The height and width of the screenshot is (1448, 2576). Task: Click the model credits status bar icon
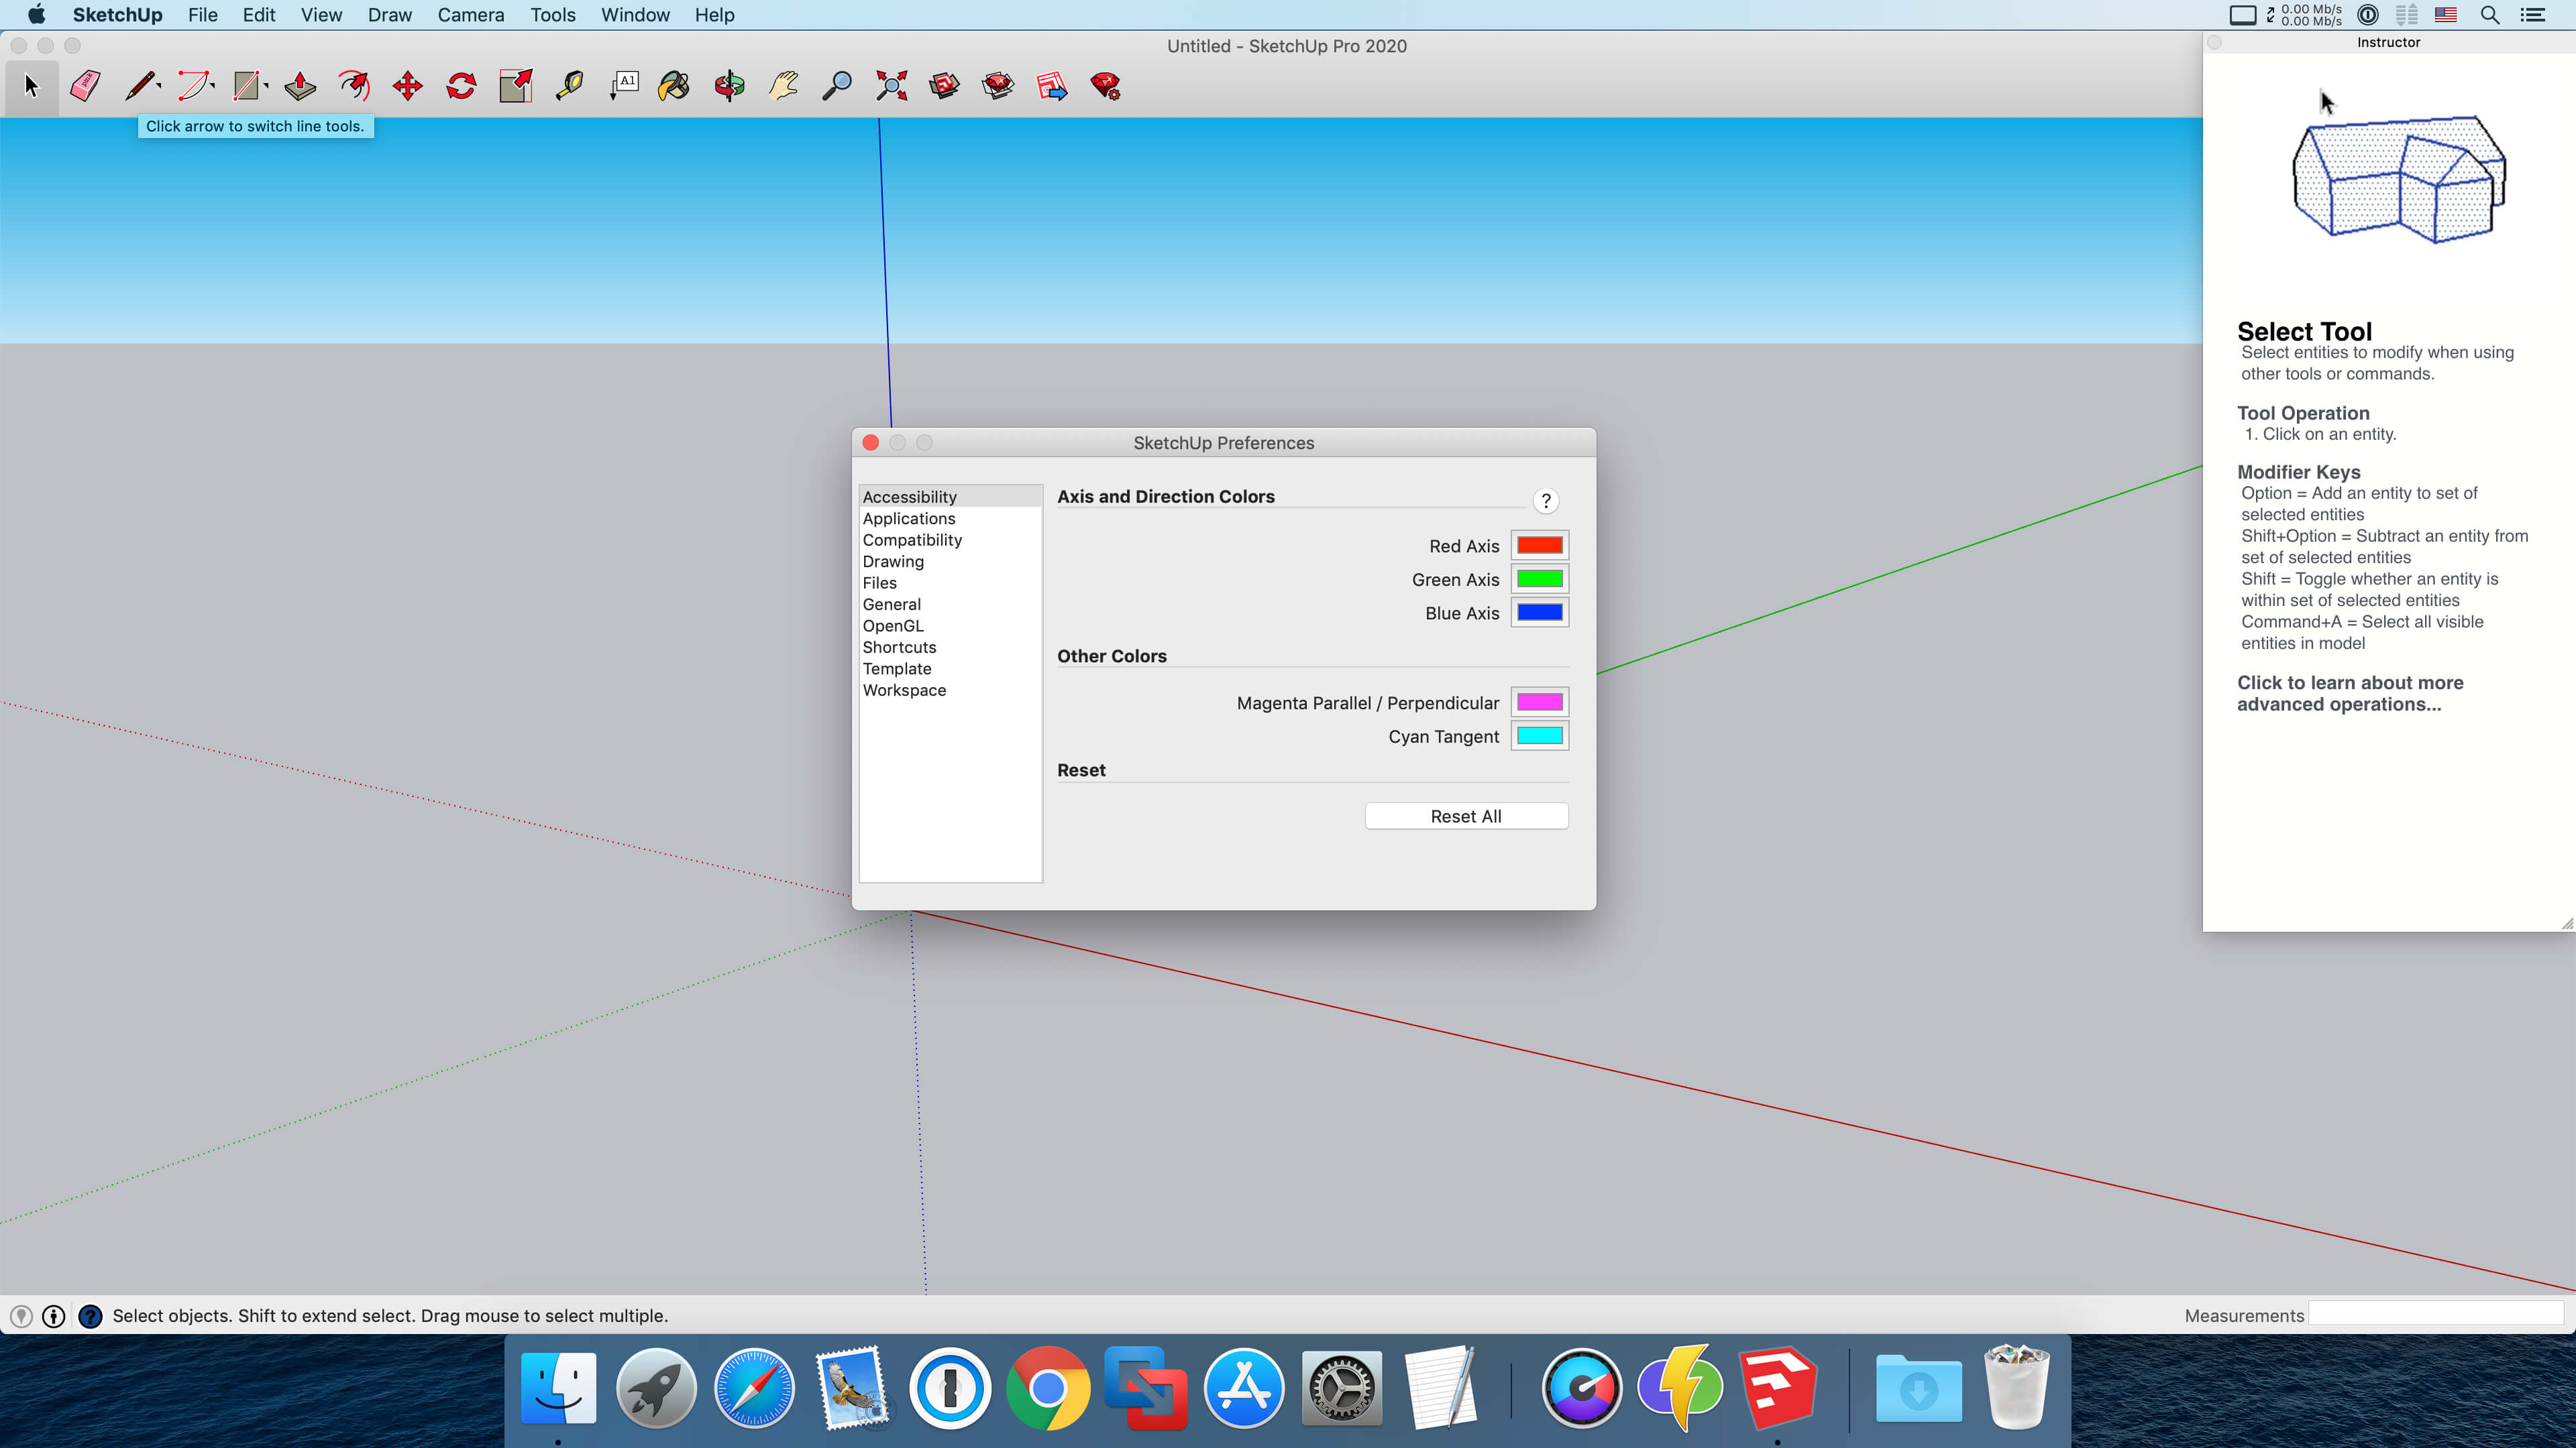pos(54,1316)
